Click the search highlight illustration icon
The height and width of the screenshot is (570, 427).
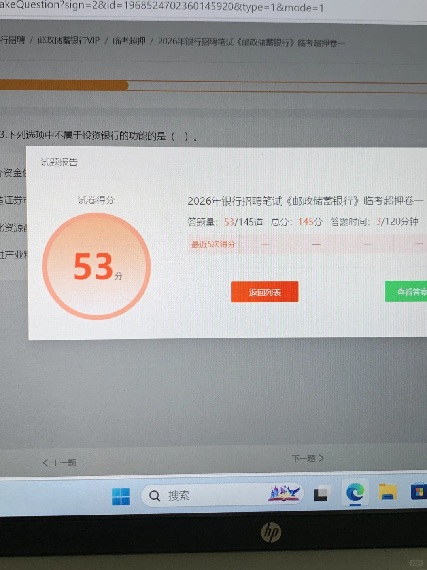coord(284,493)
